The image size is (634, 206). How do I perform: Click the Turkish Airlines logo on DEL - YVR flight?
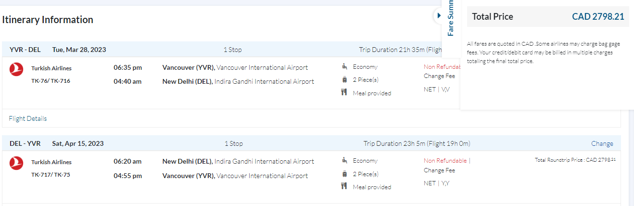click(x=16, y=163)
